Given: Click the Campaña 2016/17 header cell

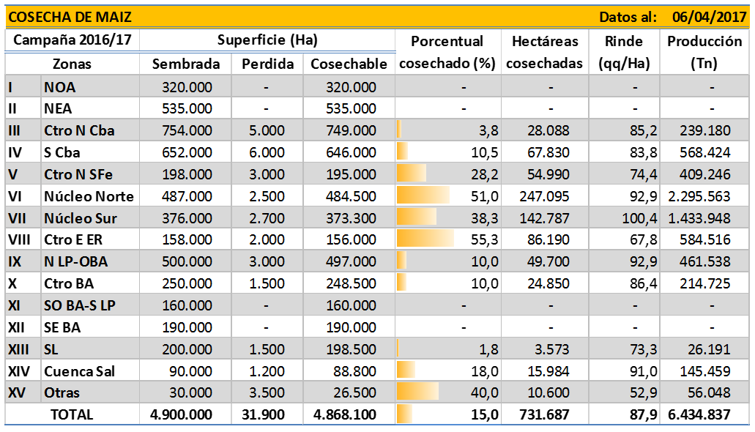Looking at the screenshot, I should 72,41.
